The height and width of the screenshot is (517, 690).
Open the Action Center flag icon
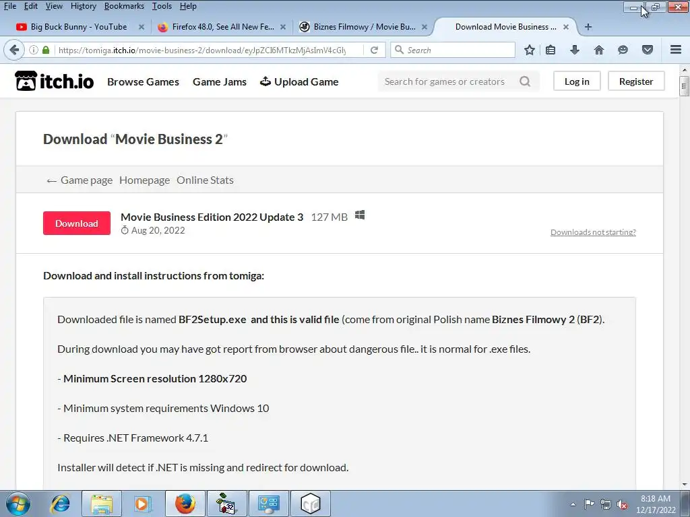click(x=589, y=504)
